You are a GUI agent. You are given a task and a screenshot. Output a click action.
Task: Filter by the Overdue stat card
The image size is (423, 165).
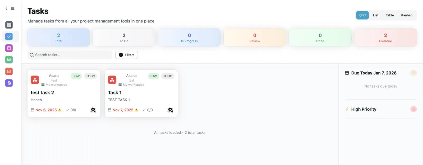tap(385, 37)
